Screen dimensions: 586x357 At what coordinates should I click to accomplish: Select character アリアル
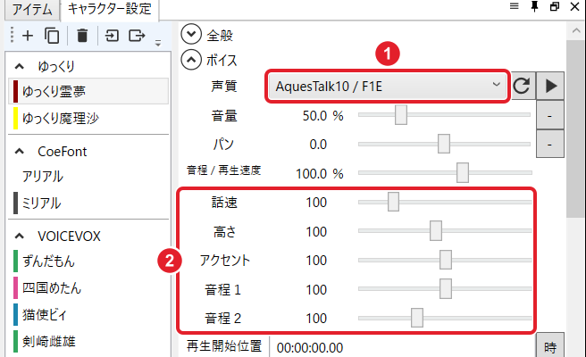(88, 176)
